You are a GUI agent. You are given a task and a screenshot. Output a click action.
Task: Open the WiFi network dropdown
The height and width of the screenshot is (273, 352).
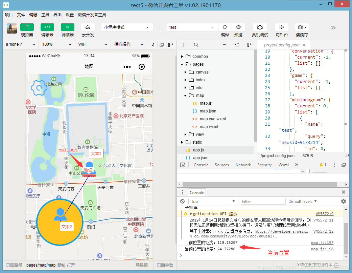[x=93, y=44]
